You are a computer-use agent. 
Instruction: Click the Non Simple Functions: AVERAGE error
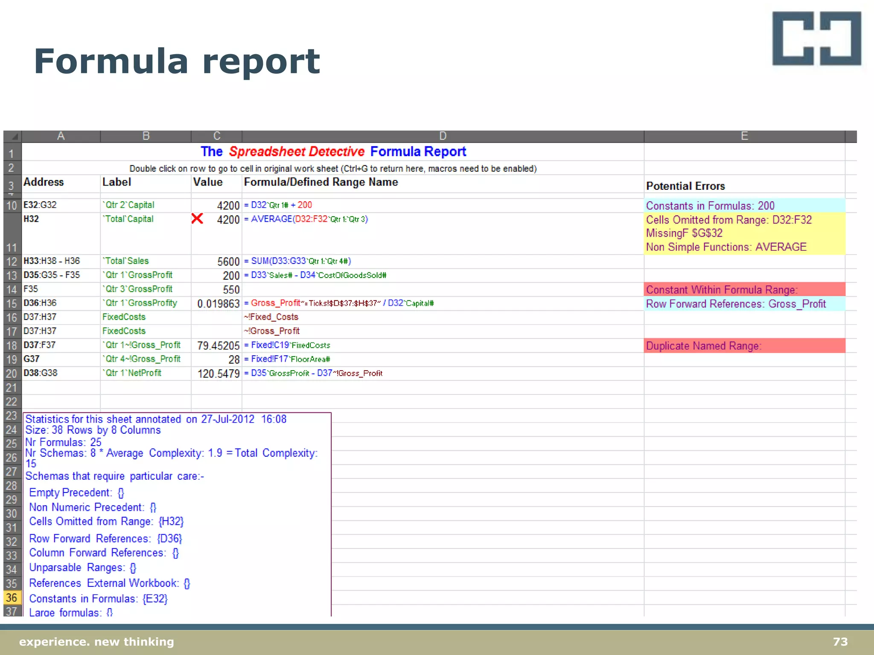pos(726,247)
